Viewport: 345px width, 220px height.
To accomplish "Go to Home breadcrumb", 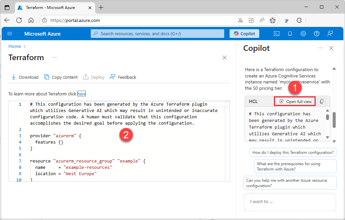I will tap(15, 46).
